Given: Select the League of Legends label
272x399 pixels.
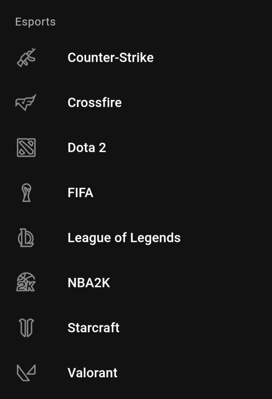Looking at the screenshot, I should 124,238.
